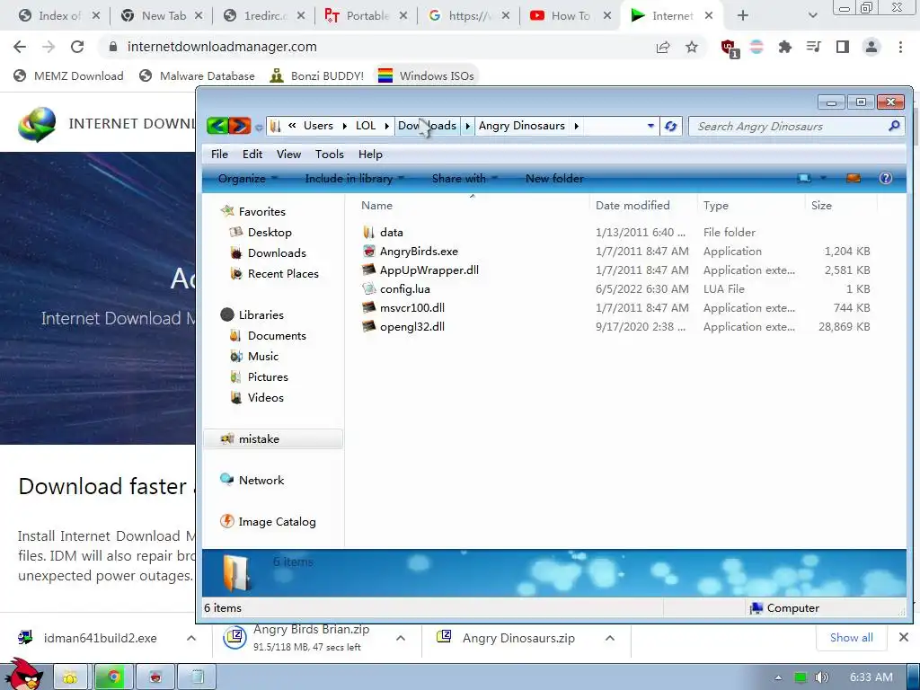Select config.lua file icon
The image size is (920, 690).
click(368, 288)
